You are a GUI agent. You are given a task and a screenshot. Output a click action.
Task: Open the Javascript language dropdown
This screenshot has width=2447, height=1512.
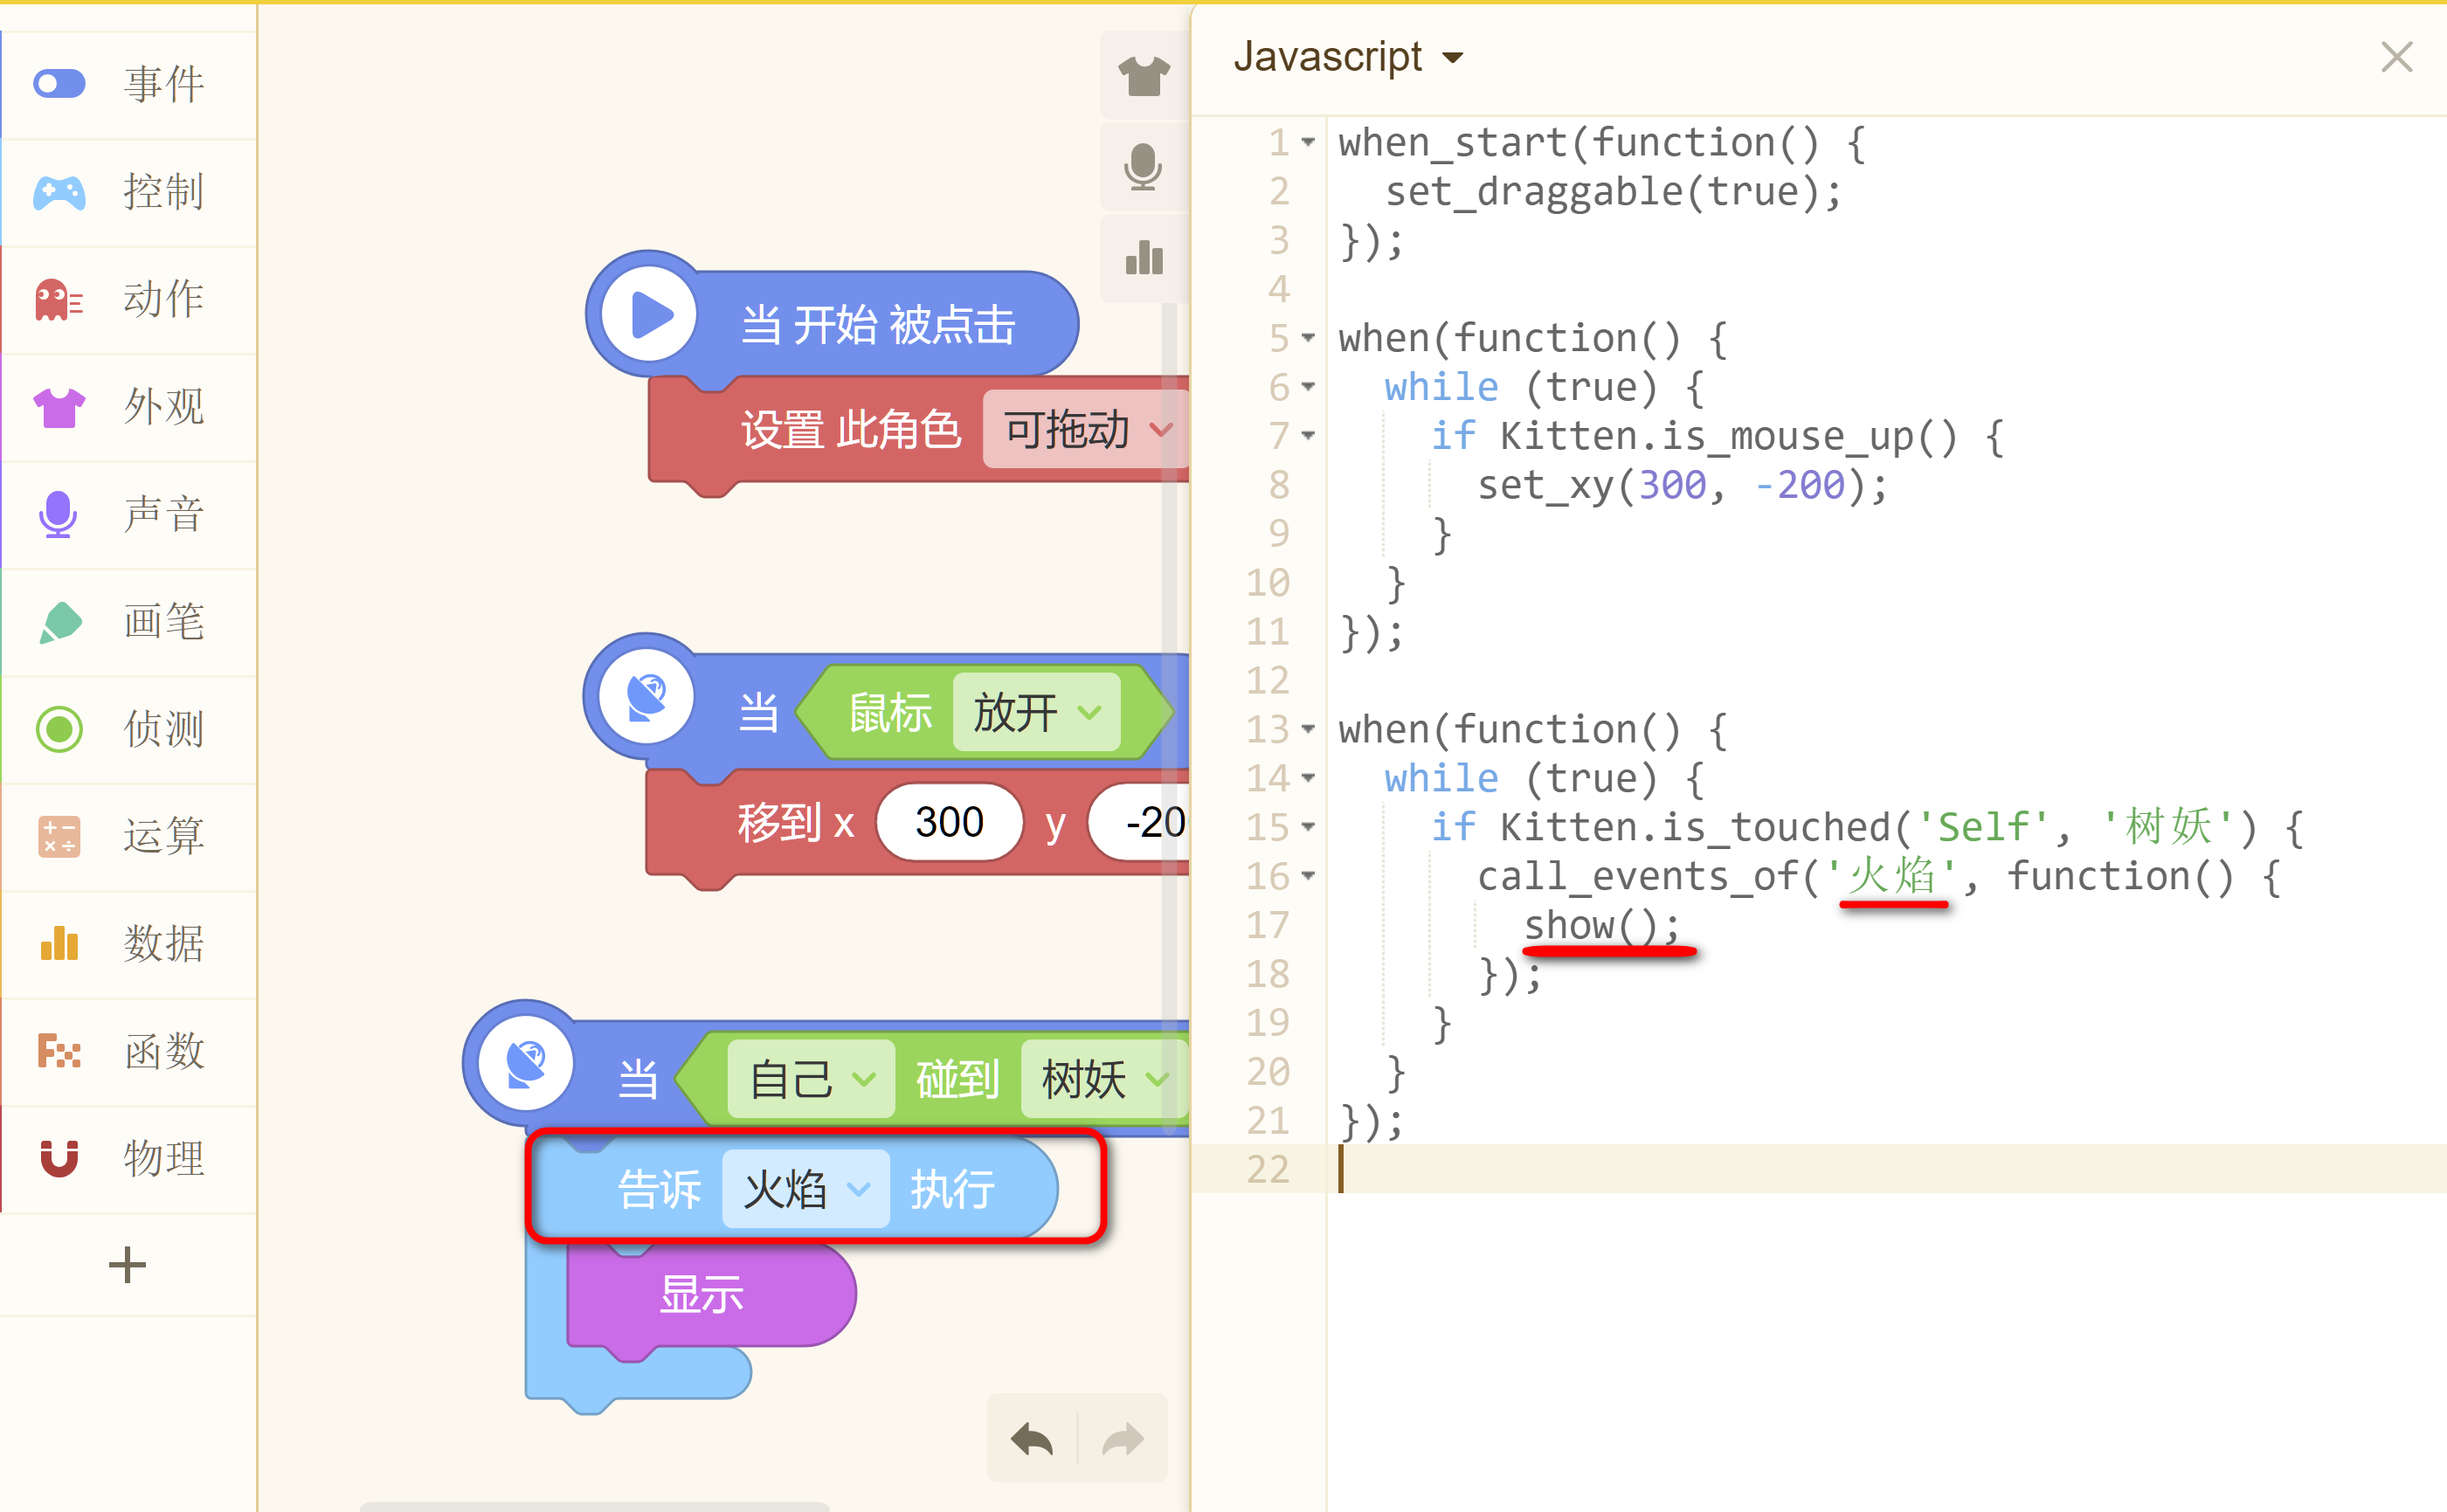1347,57
